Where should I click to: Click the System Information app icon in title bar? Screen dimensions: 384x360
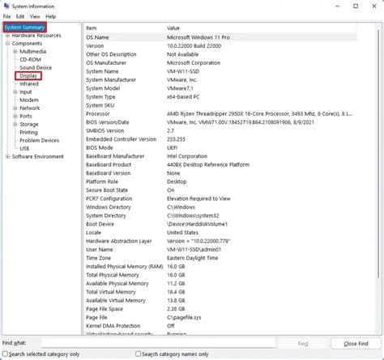coord(6,6)
